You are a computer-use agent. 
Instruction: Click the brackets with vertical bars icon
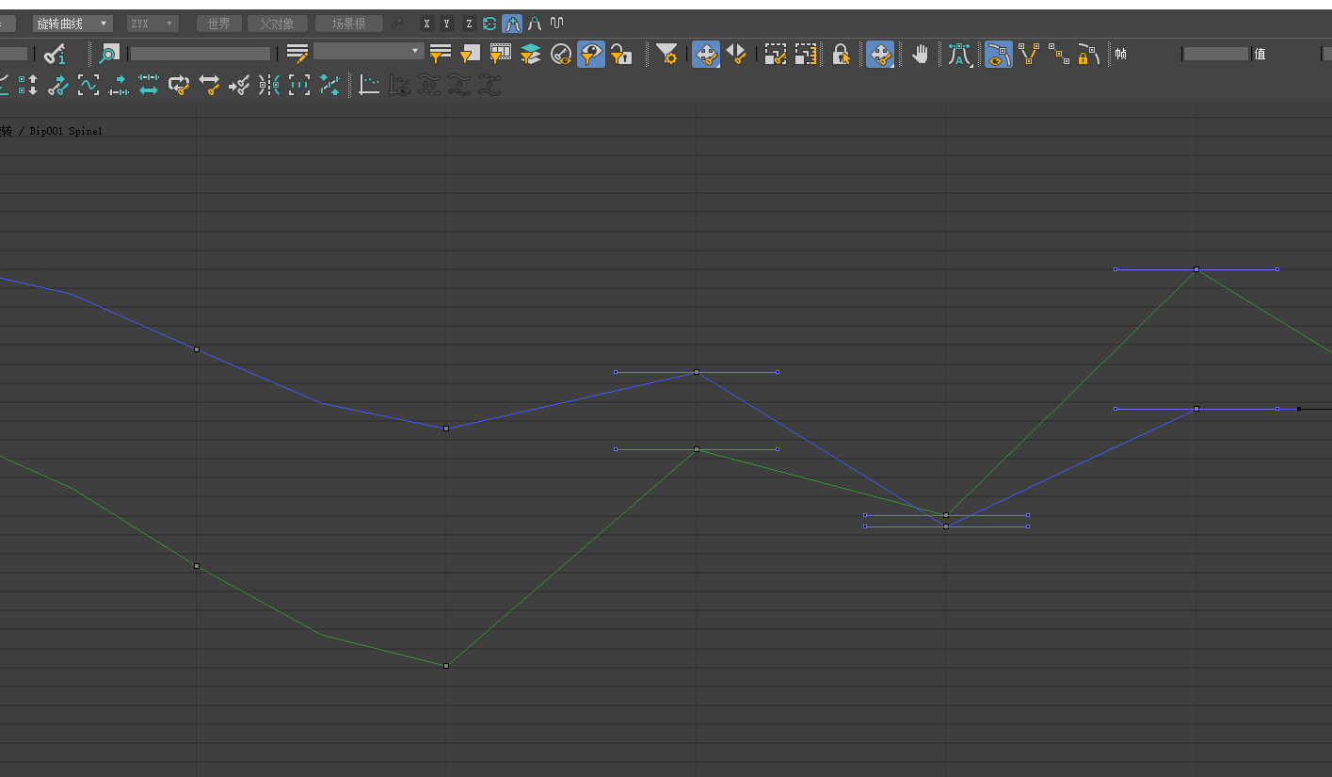[x=299, y=86]
